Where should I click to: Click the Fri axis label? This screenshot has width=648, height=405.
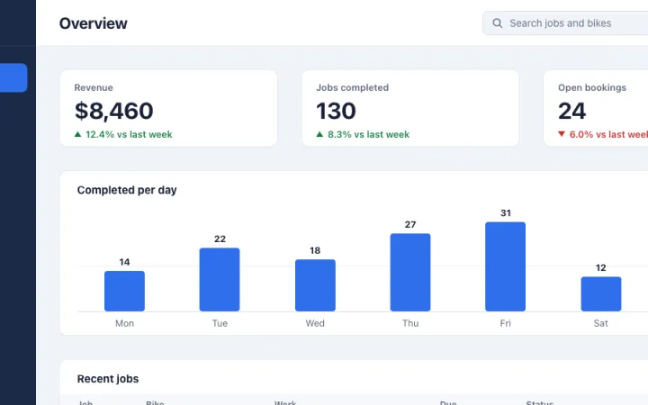[506, 323]
